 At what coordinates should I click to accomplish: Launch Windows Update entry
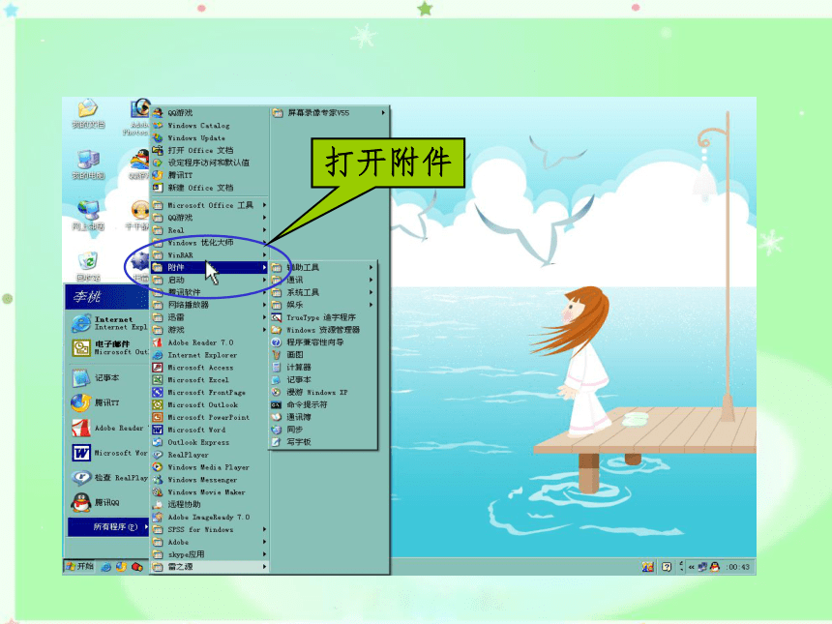[x=210, y=138]
